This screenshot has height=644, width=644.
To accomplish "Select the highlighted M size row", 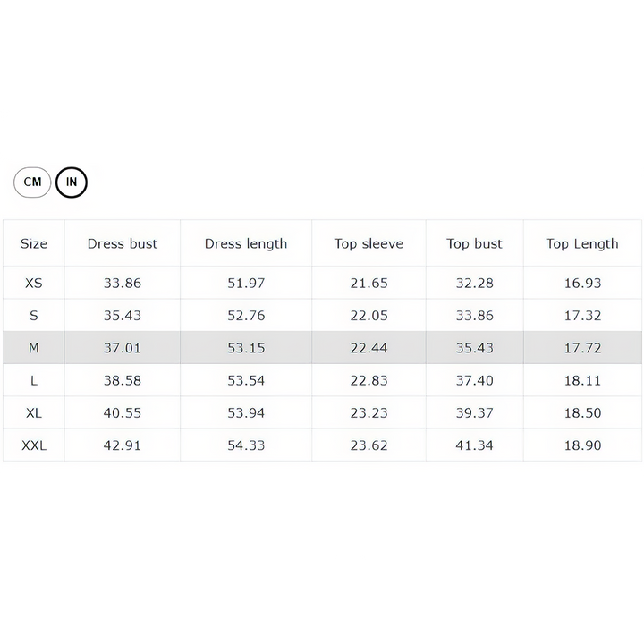I will (34, 348).
